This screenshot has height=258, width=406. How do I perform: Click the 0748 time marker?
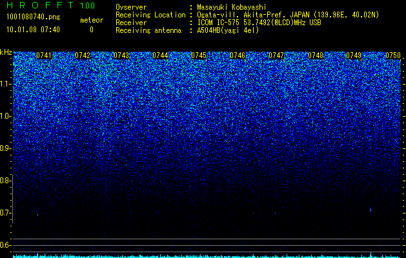316,55
